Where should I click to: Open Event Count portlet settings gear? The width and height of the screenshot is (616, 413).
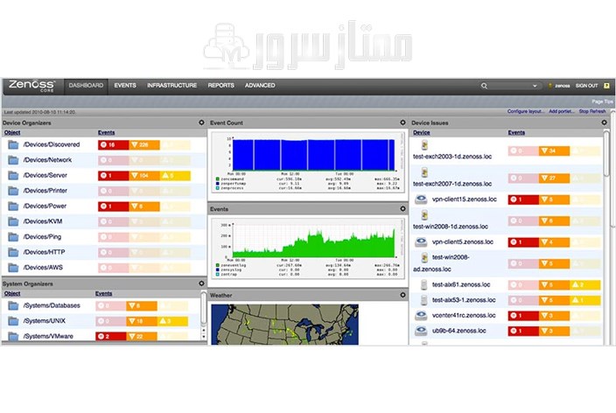click(402, 122)
